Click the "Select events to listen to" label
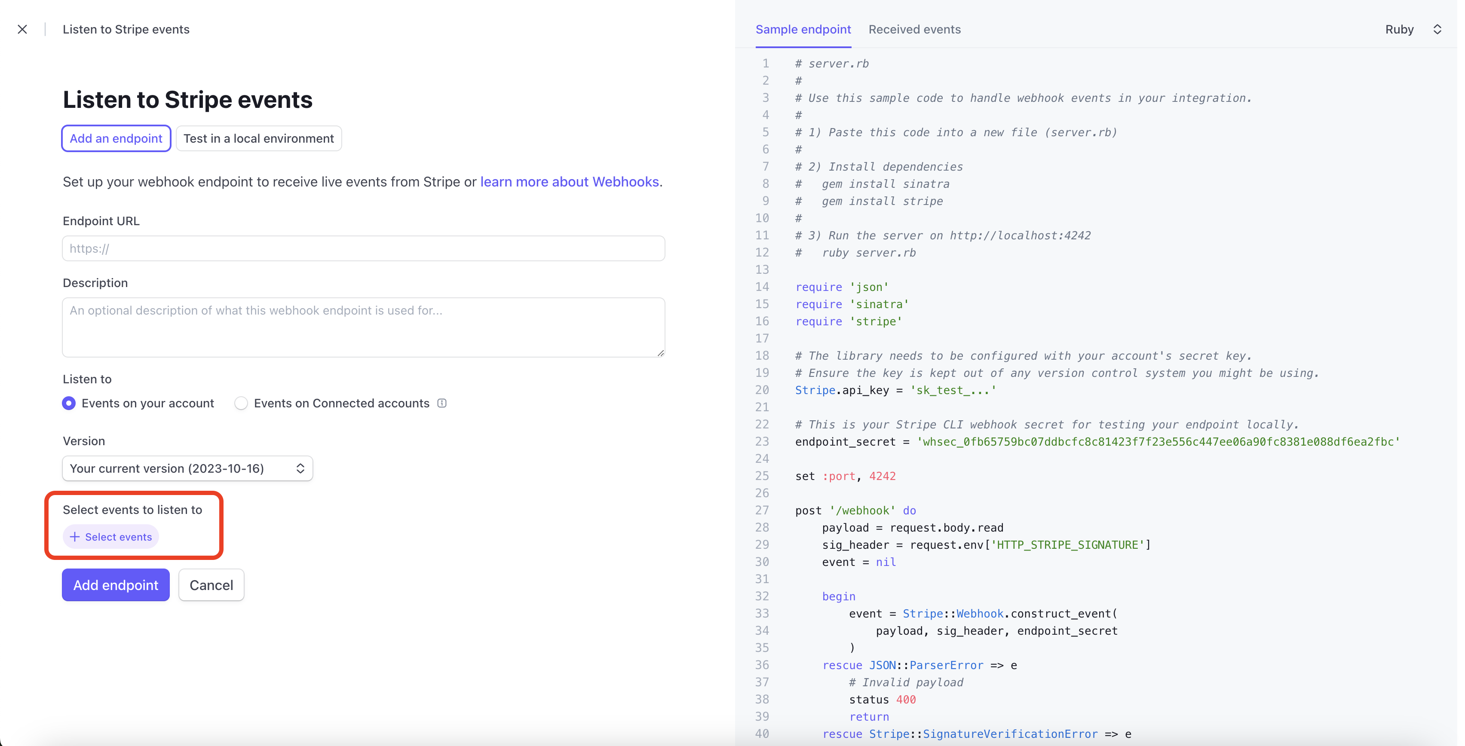 pyautogui.click(x=132, y=510)
